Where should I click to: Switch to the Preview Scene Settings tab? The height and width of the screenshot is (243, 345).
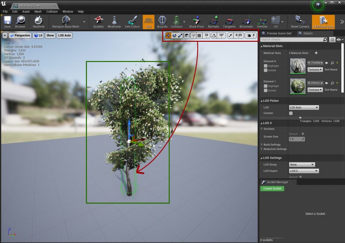click(277, 33)
